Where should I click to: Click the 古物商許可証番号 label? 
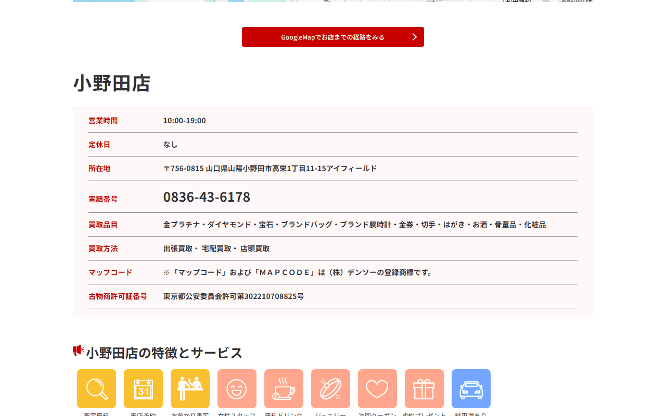[x=118, y=296]
